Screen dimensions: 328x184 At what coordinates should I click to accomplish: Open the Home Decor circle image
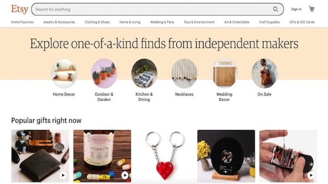(x=64, y=73)
